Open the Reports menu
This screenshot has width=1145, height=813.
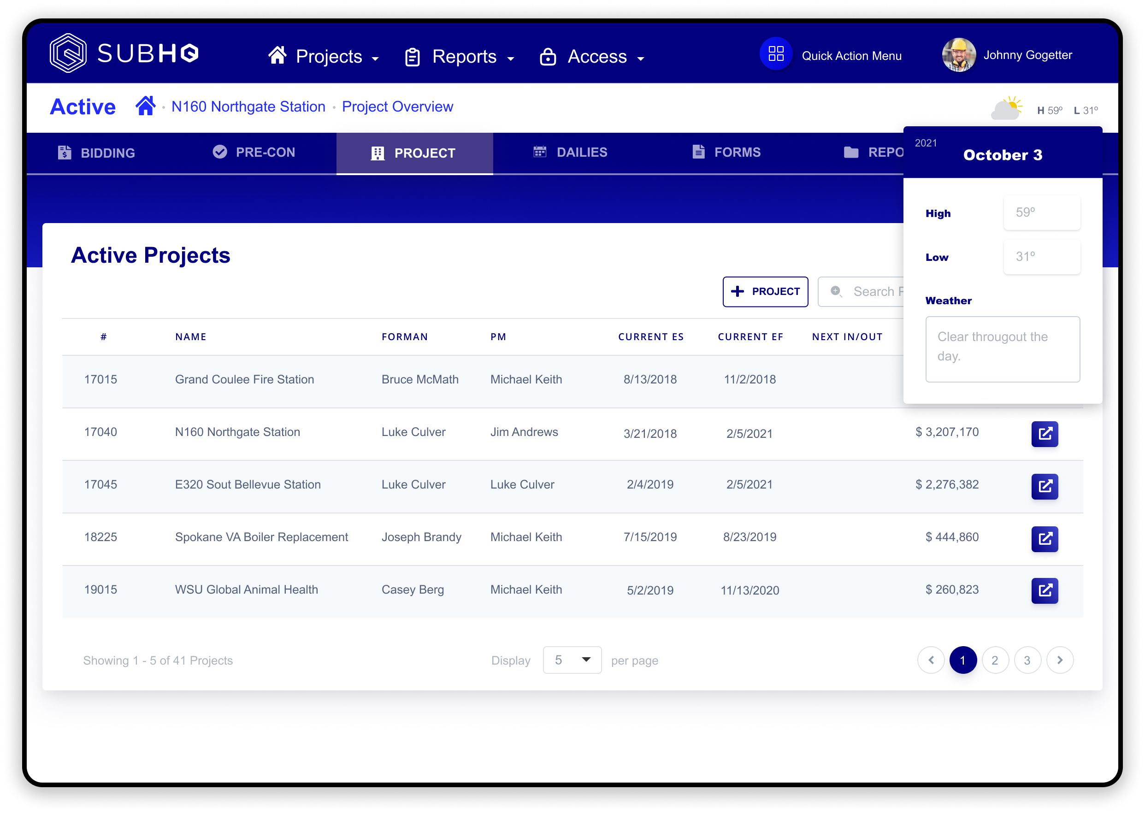[459, 57]
